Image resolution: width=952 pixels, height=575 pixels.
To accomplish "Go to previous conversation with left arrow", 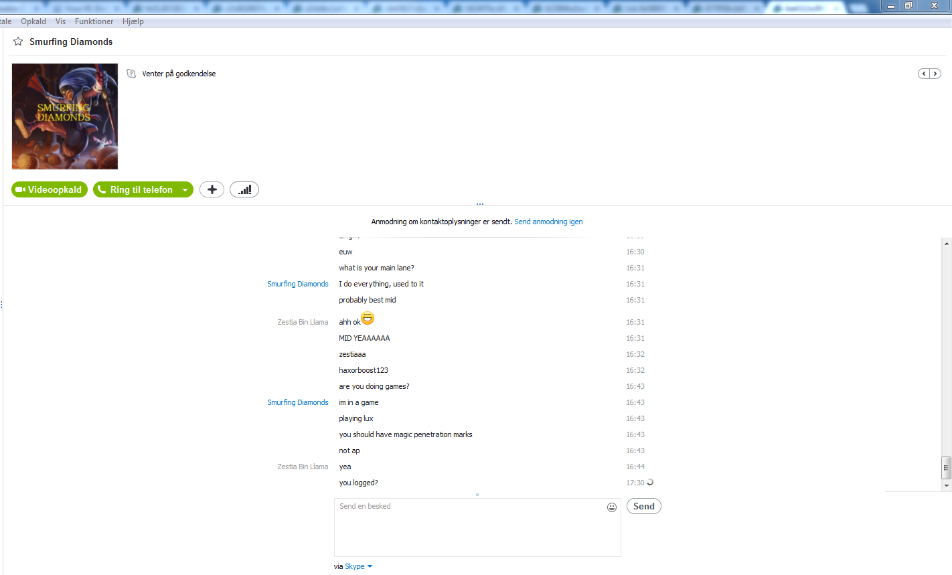I will (x=924, y=74).
